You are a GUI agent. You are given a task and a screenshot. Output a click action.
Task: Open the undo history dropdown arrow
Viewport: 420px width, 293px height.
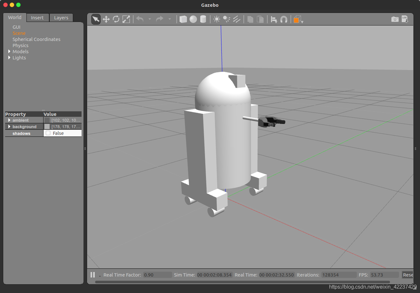pos(150,19)
